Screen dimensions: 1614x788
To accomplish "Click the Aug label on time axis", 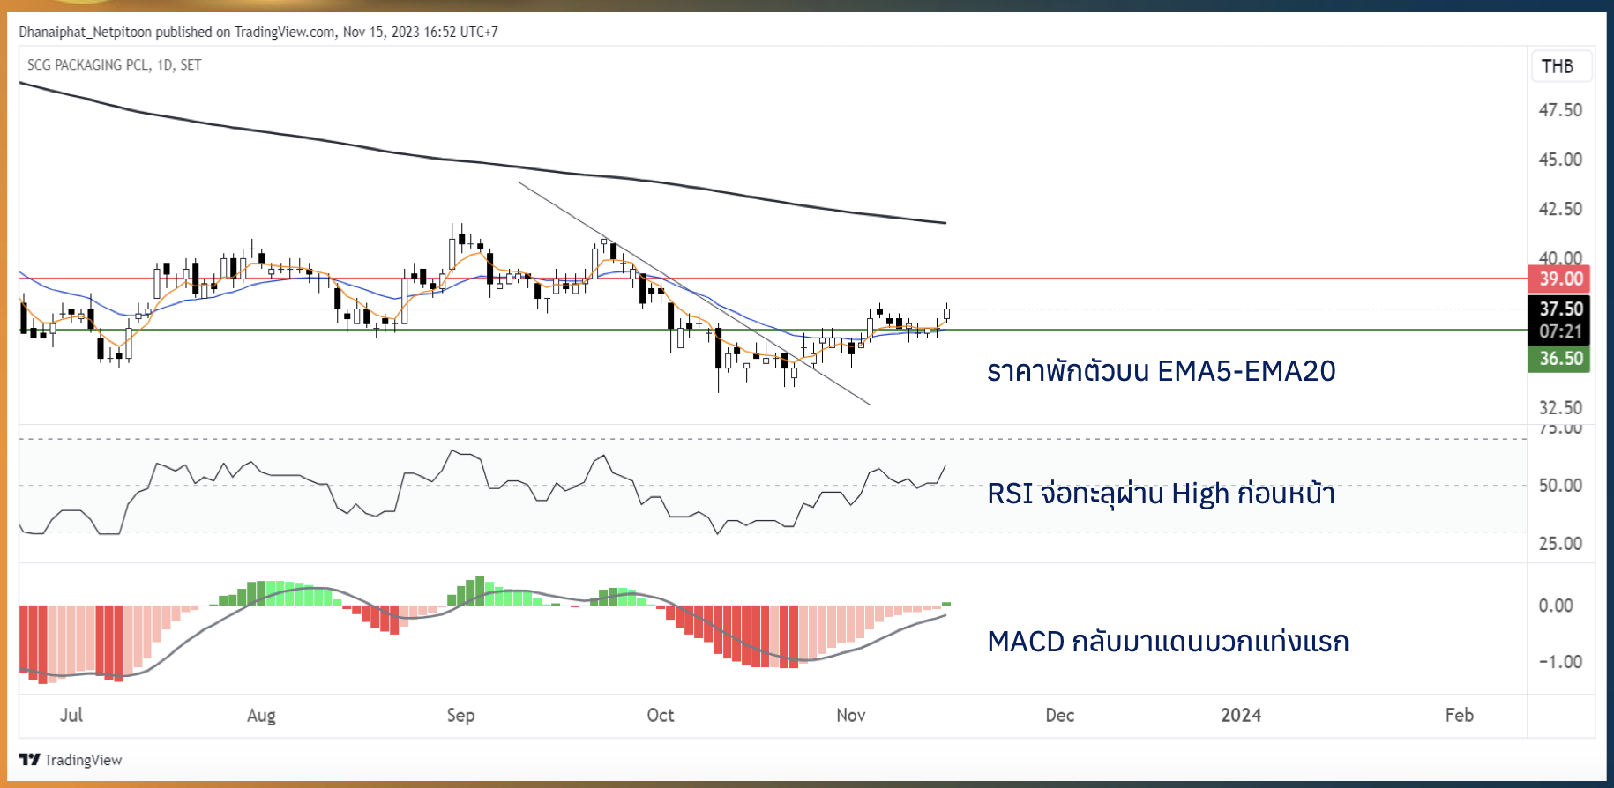I will point(261,716).
